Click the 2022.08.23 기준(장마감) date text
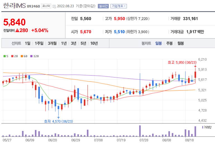This screenshot has width=215, height=144. [76, 6]
